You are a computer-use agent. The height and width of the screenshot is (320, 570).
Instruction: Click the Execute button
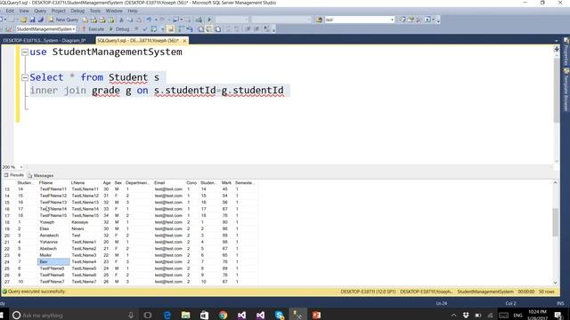[x=93, y=29]
